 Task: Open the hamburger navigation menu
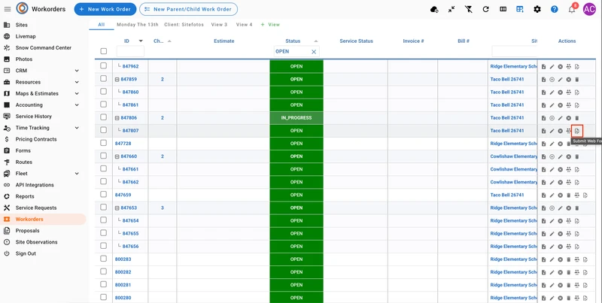[x=8, y=9]
